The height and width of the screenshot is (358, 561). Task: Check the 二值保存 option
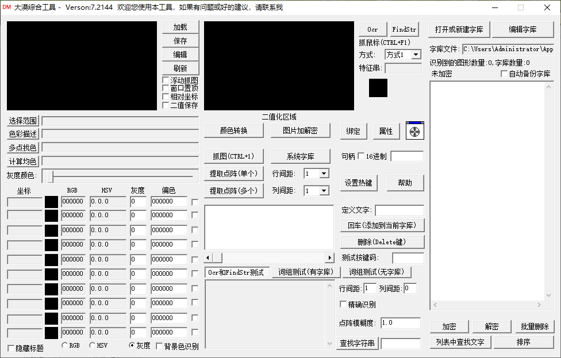tap(166, 105)
